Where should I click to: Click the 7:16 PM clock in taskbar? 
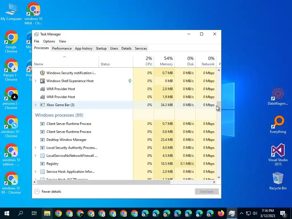pos(267,211)
